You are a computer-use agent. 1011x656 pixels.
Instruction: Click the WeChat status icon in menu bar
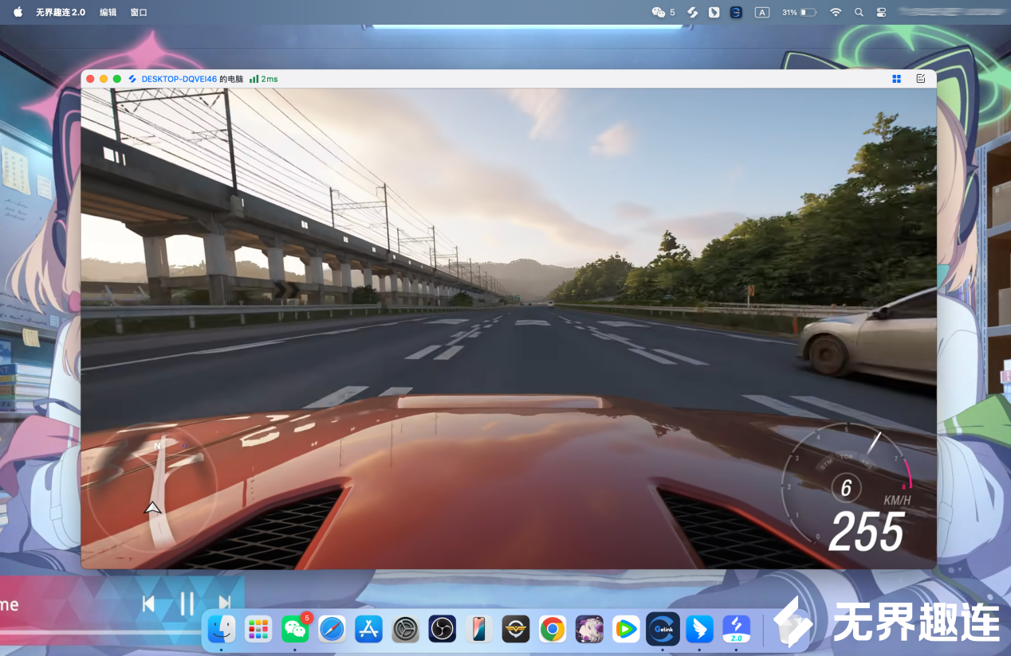click(659, 12)
